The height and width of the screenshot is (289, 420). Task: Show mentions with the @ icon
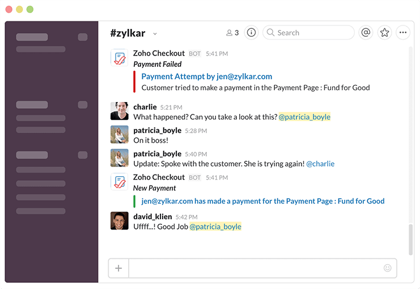(366, 33)
